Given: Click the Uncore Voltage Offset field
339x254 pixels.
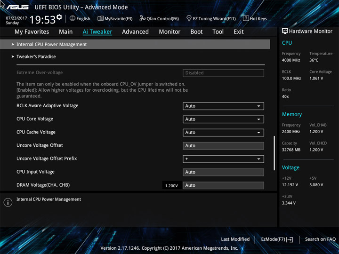Looking at the screenshot, I should point(223,145).
